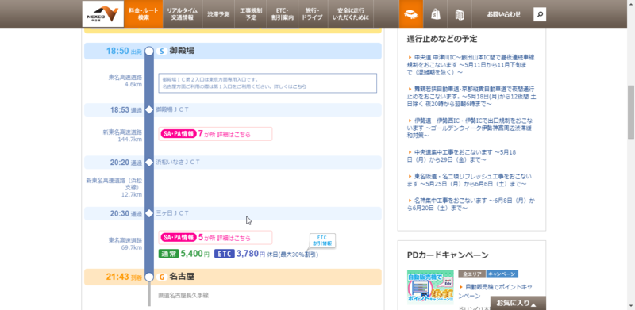
Task: Click the G goal marker for 名古屋
Action: point(162,277)
